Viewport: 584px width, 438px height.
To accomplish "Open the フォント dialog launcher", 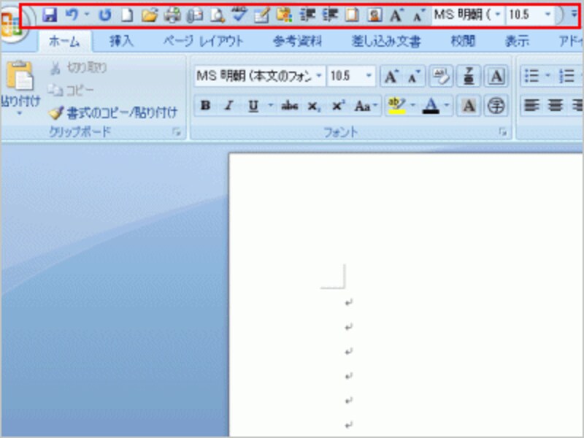I will 503,132.
